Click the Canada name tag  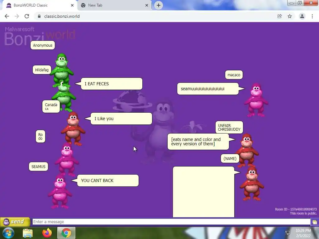(x=51, y=106)
